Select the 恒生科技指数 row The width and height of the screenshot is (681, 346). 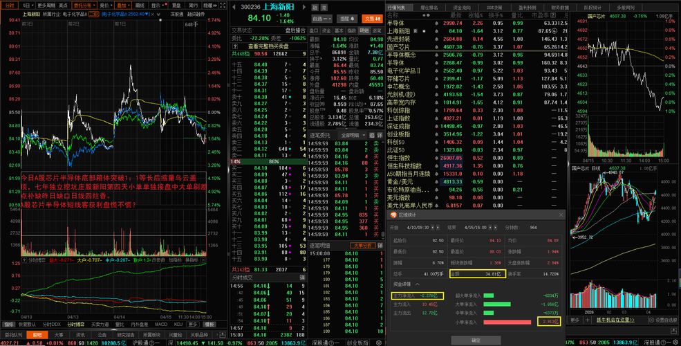coord(476,165)
